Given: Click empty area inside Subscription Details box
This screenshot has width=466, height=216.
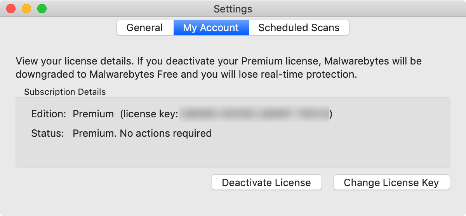Looking at the screenshot, I should point(233,153).
